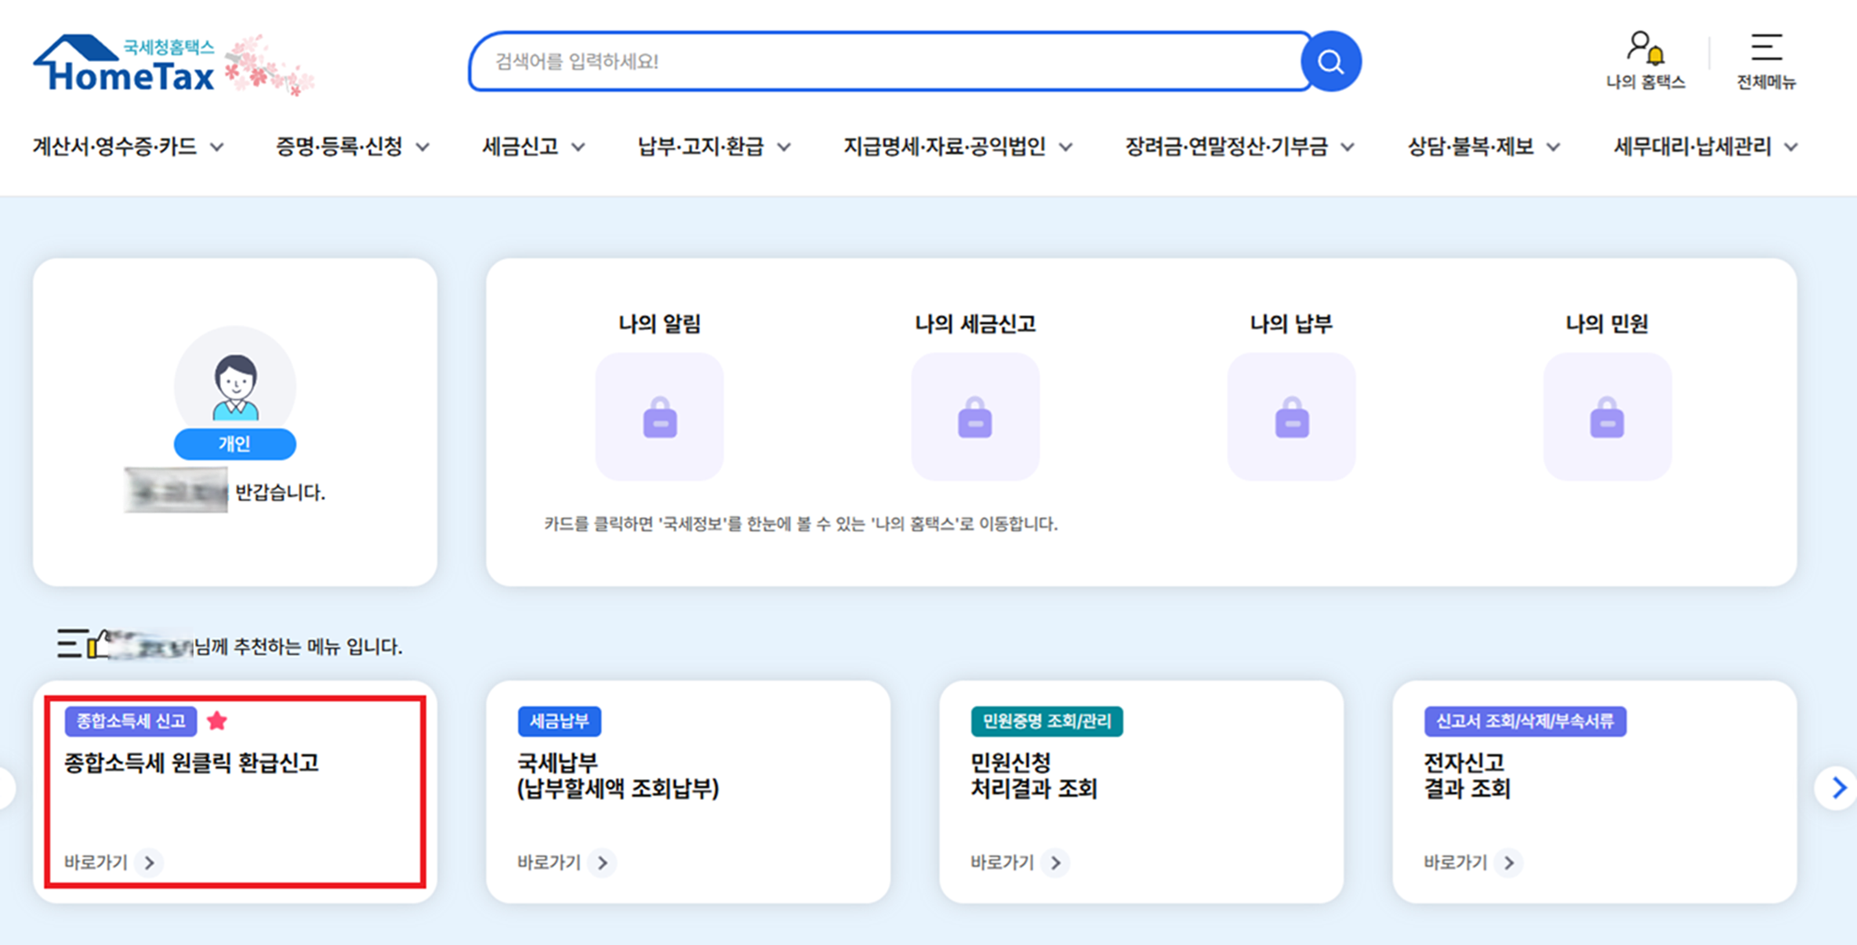
Task: Expand 계산서·영수증·카드 menu dropdown
Action: tap(128, 147)
